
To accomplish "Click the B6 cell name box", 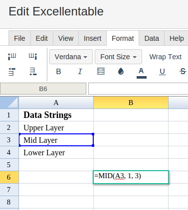I will (x=43, y=89).
